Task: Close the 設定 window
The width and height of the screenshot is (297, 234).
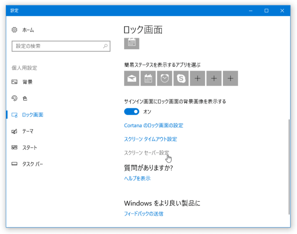Action: click(282, 11)
